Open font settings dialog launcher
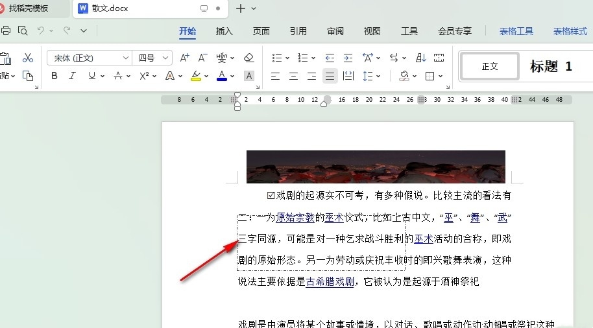593x328 pixels. pyautogui.click(x=258, y=88)
